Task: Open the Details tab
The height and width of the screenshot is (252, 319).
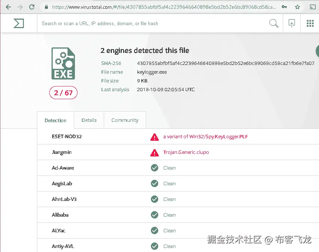Action: [89, 120]
